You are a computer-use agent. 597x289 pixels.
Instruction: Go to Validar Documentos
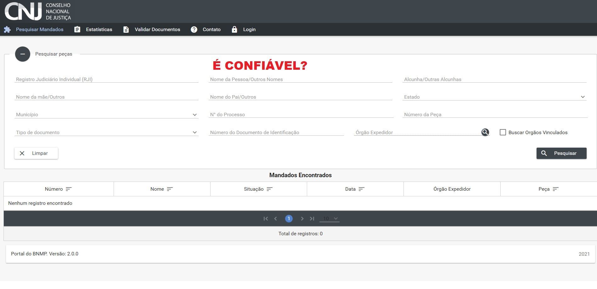pos(151,30)
